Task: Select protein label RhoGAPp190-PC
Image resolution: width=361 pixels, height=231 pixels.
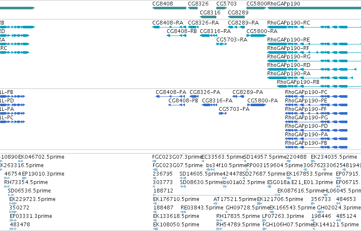Action: 306,92
